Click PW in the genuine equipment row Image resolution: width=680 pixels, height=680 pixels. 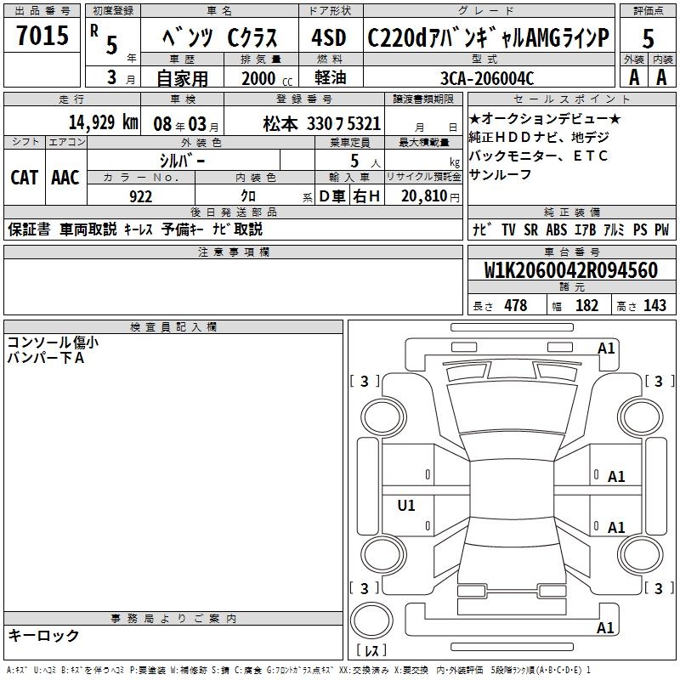click(662, 229)
